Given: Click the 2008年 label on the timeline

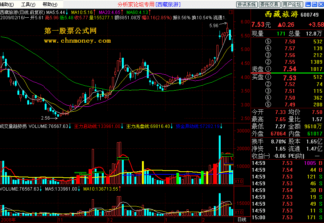Looking at the screenshot, I should [x=8, y=220].
